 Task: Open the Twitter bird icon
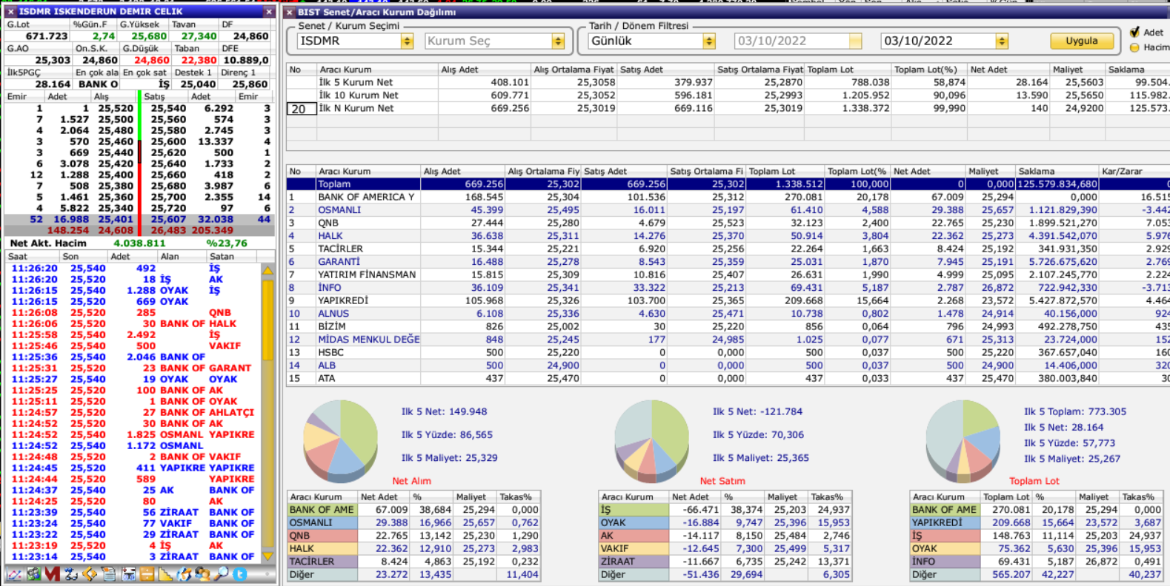click(240, 573)
